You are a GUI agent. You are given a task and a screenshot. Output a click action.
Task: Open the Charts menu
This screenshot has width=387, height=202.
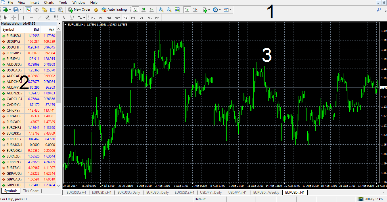click(49, 2)
